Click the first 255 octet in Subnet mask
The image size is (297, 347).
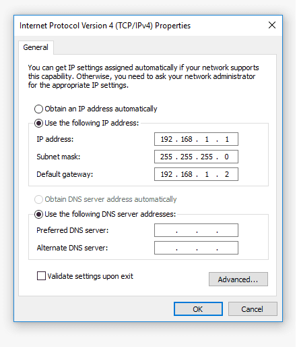point(166,157)
